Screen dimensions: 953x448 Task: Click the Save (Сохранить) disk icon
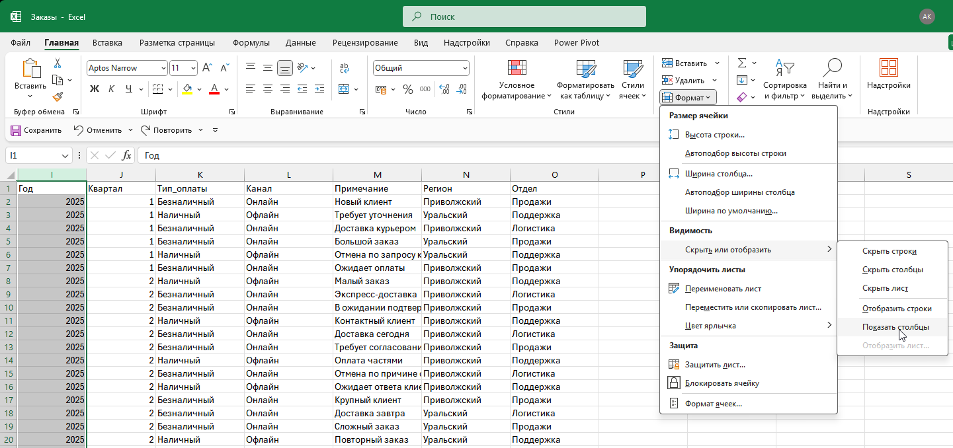coord(16,130)
